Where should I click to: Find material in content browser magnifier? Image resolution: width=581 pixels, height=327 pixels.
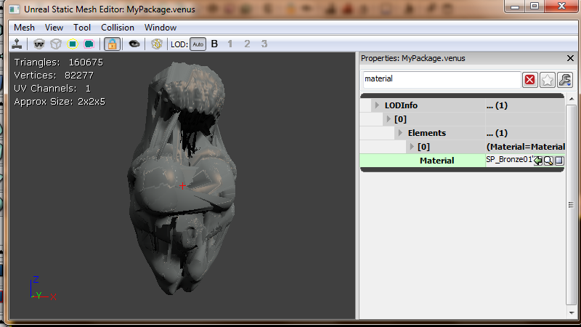tap(548, 161)
